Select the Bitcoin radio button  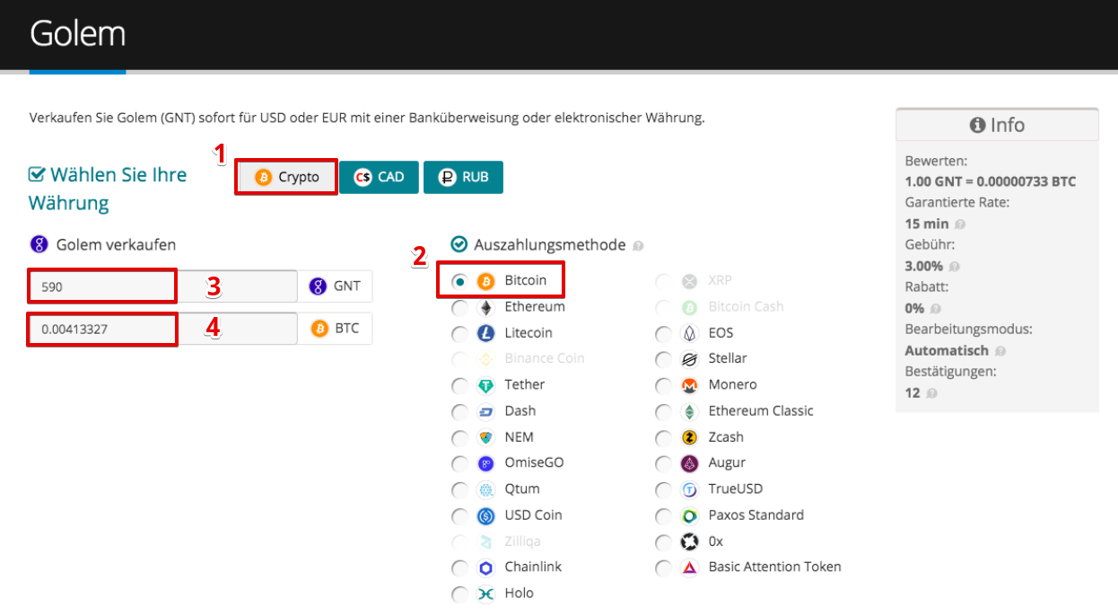pos(459,281)
